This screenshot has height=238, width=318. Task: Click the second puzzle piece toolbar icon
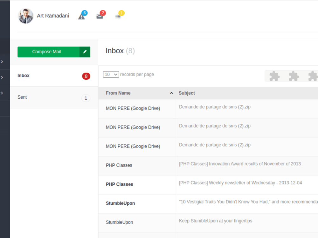point(294,76)
